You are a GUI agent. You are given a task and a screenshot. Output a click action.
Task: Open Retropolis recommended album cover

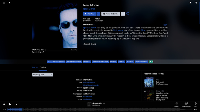(149, 82)
